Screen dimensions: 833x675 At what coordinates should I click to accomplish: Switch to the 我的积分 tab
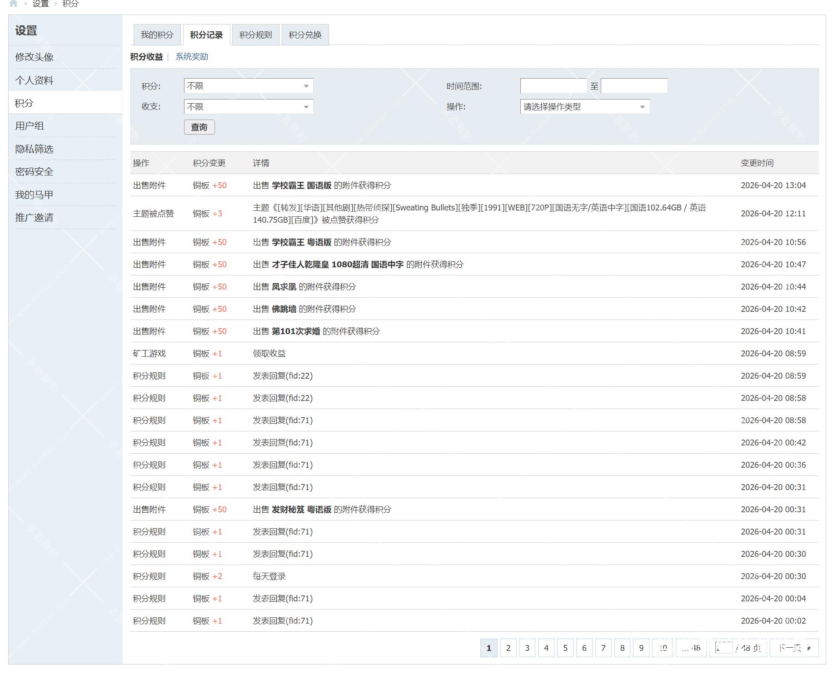[x=156, y=34]
